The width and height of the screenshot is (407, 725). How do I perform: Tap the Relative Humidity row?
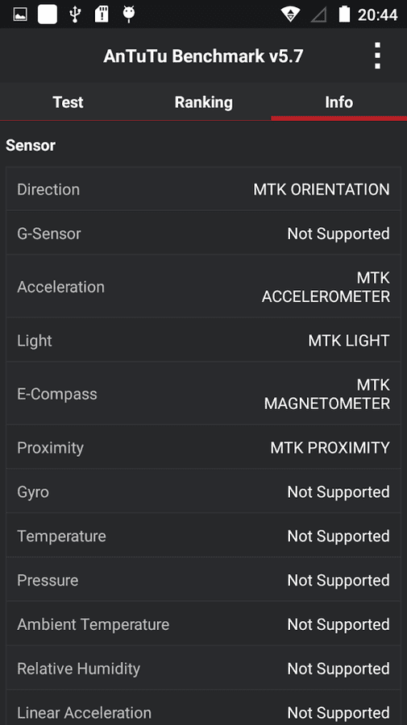click(203, 669)
